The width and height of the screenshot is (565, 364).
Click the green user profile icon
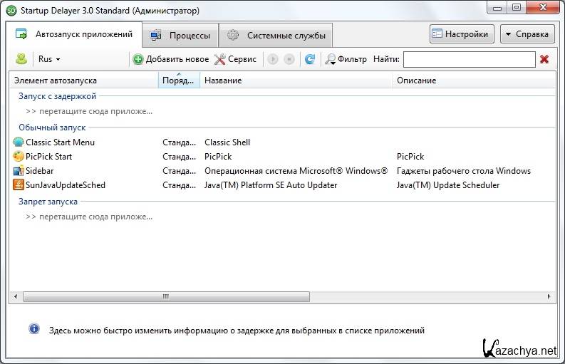point(21,59)
